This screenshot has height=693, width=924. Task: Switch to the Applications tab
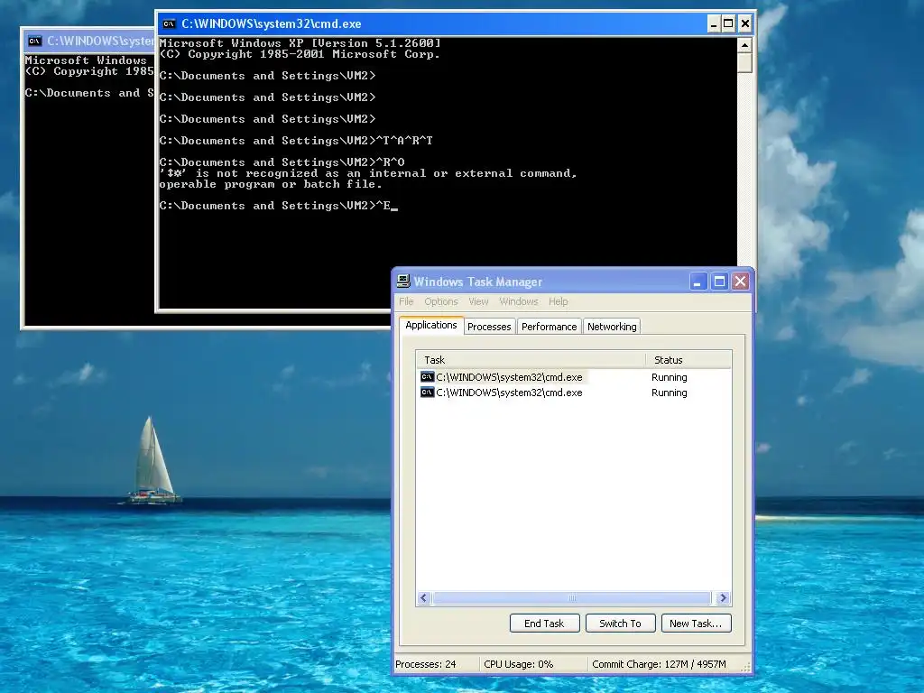pyautogui.click(x=430, y=325)
